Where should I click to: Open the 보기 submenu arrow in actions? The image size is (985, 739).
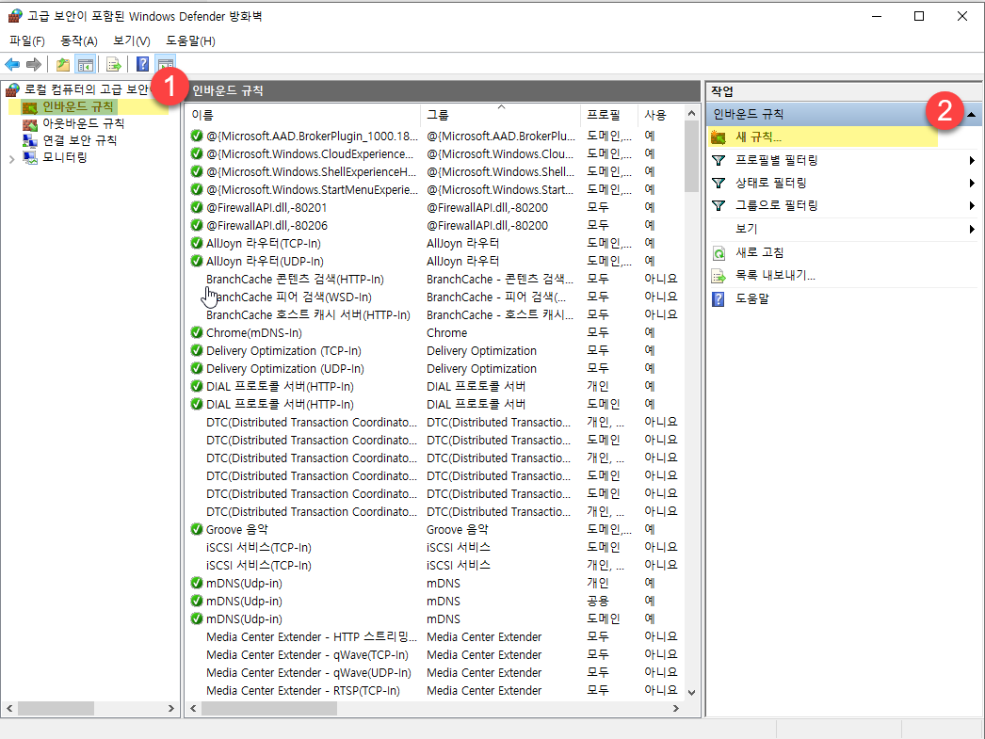tap(972, 229)
